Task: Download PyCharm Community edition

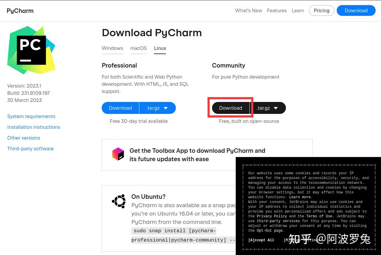Action: tap(230, 108)
